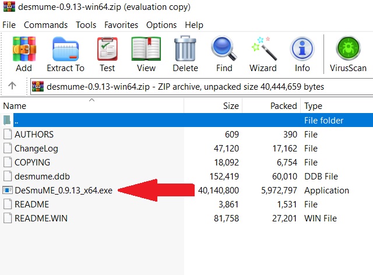Click the archive path address field

click(x=198, y=87)
